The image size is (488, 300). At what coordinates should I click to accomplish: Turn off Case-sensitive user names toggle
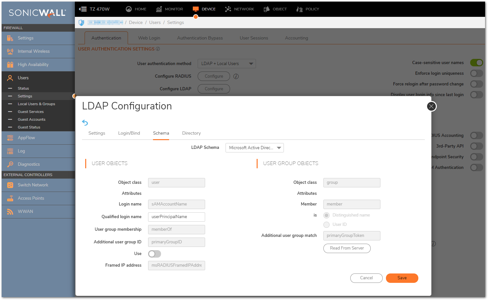tap(476, 63)
